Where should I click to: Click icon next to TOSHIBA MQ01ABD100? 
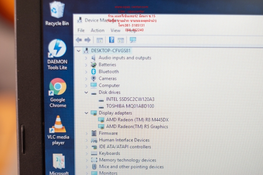tap(101, 107)
